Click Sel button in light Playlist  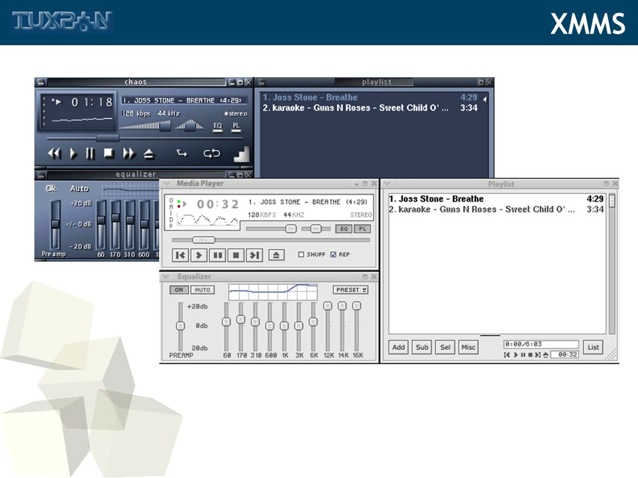445,347
